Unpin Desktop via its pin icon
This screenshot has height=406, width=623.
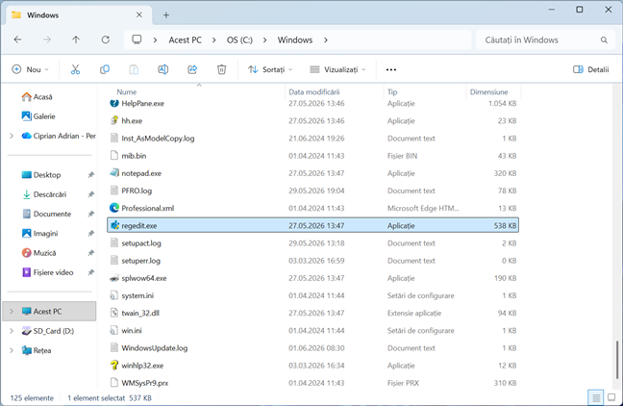click(x=91, y=175)
